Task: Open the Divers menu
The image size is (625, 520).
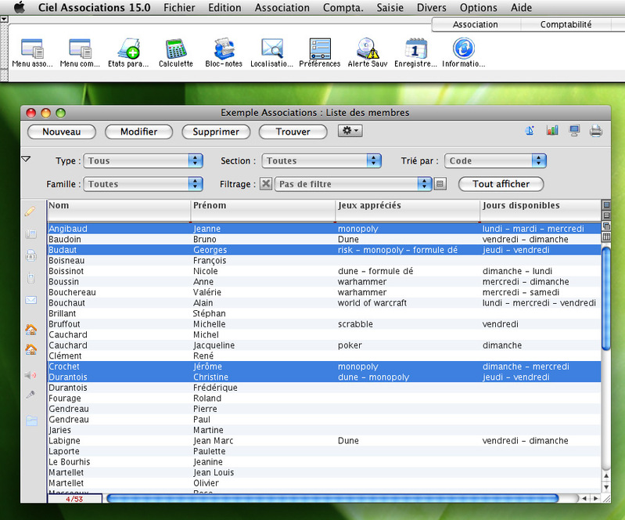Action: point(431,8)
